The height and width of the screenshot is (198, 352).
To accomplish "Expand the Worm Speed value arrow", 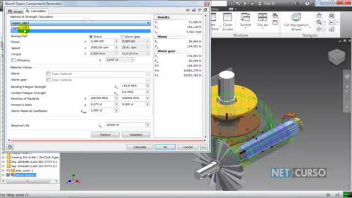I will point(116,48).
